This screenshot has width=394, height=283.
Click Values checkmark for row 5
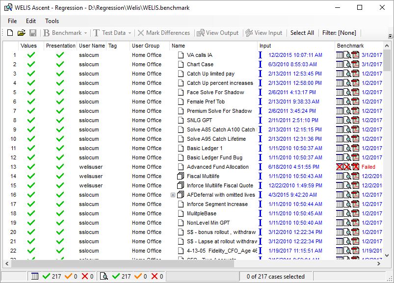click(31, 92)
